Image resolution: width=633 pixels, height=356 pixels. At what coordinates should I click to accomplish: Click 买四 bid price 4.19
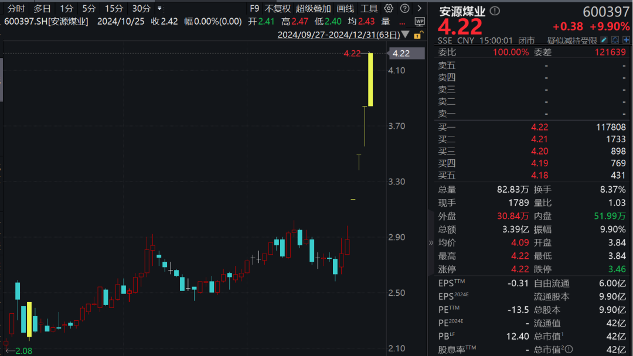pos(539,163)
